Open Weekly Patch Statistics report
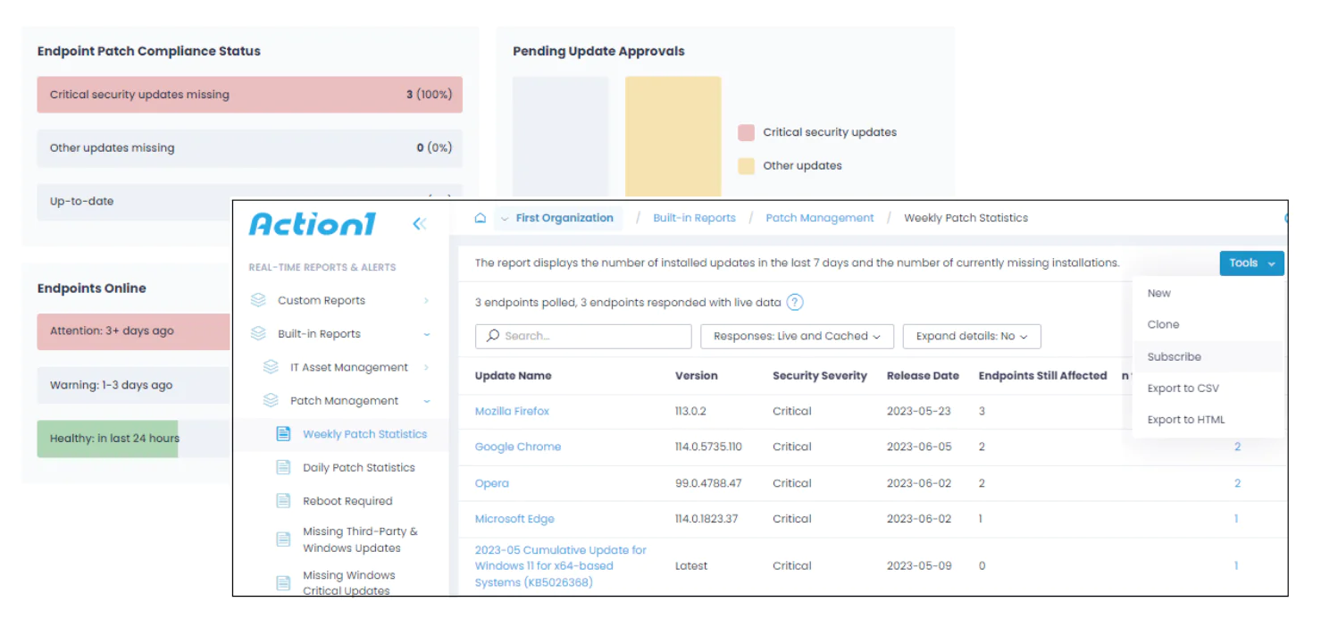1321x627 pixels. click(364, 434)
